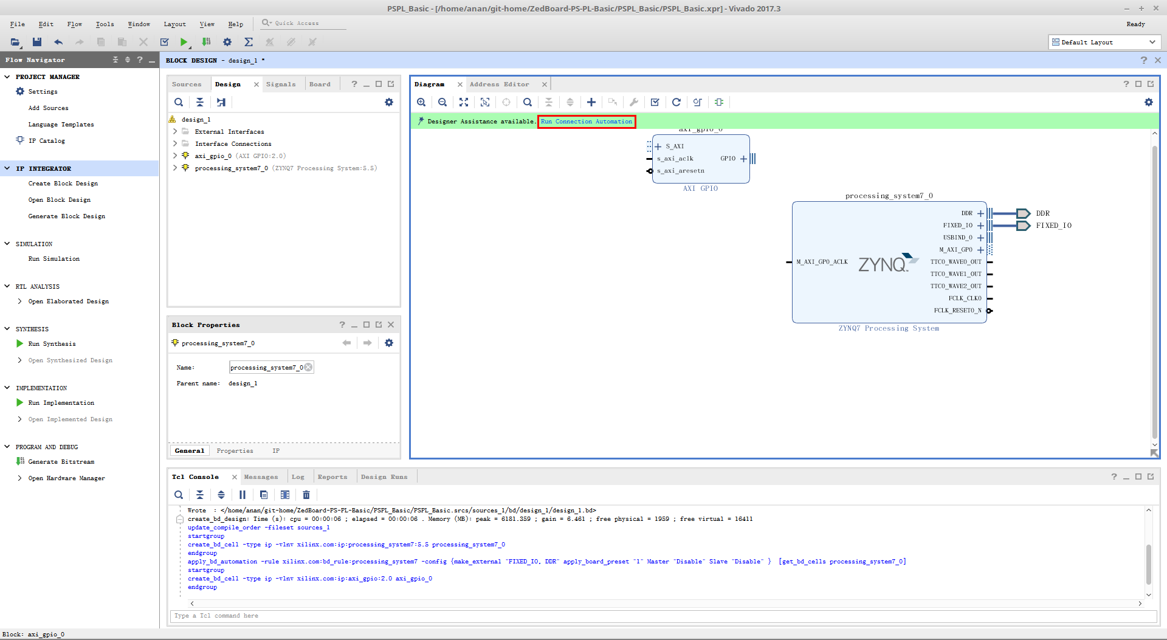Expand processing_system7_0 tree node
This screenshot has width=1167, height=640.
coord(175,168)
